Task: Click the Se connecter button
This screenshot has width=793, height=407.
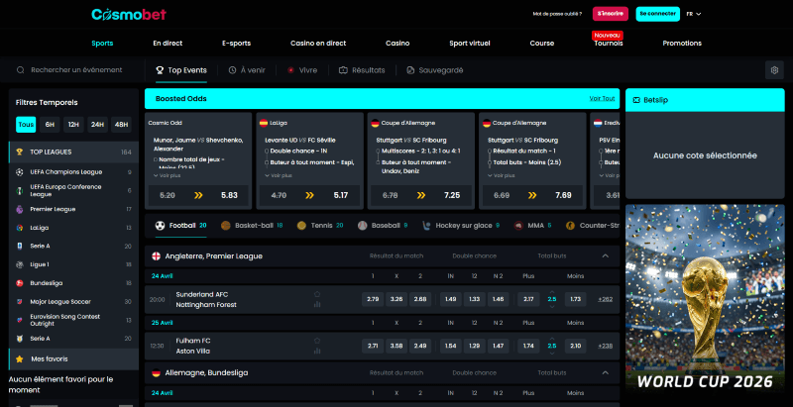Action: pyautogui.click(x=657, y=14)
